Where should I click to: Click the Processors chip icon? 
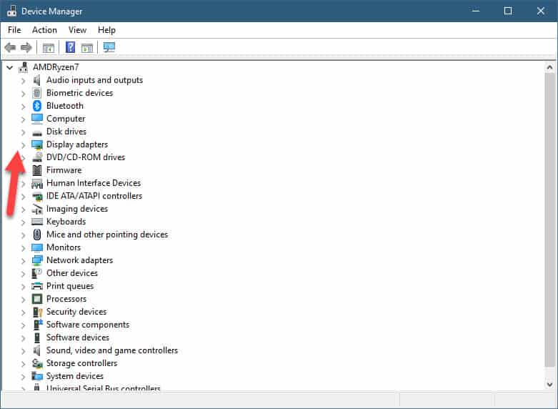(x=37, y=299)
